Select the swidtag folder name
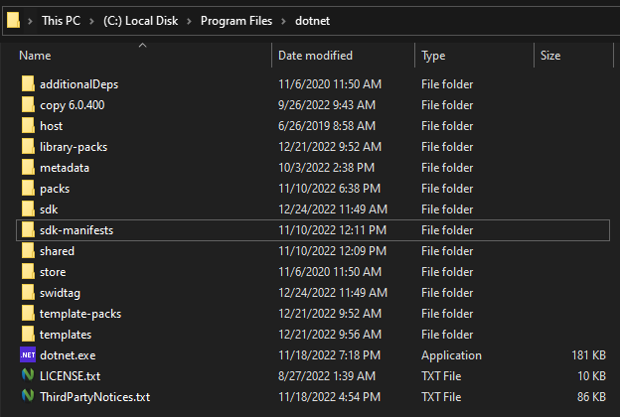Image resolution: width=620 pixels, height=417 pixels. 60,293
